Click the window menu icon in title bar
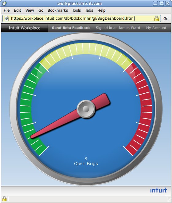The width and height of the screenshot is (172, 203). tap(4, 3)
